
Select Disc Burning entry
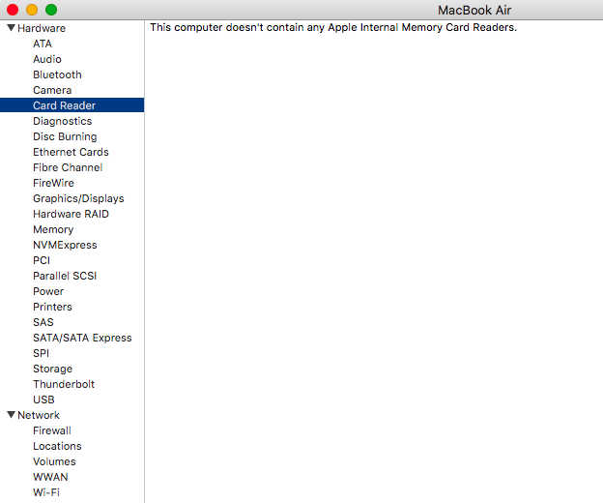tap(65, 136)
